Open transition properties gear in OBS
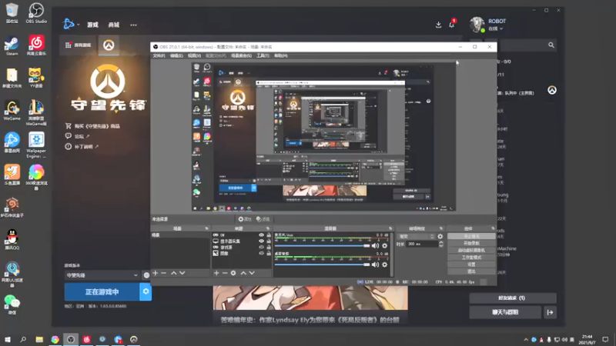This screenshot has height=346, width=616. 440,237
